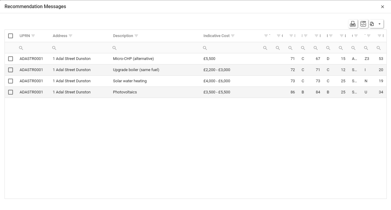The width and height of the screenshot is (391, 210).
Task: Click the UPRN column filter icon
Action: (x=33, y=36)
